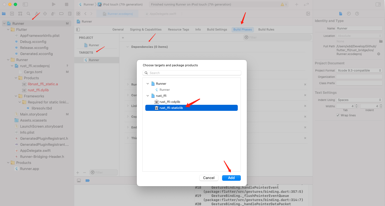Click the Organization text field
The height and width of the screenshot is (206, 385).
pyautogui.click(x=359, y=77)
